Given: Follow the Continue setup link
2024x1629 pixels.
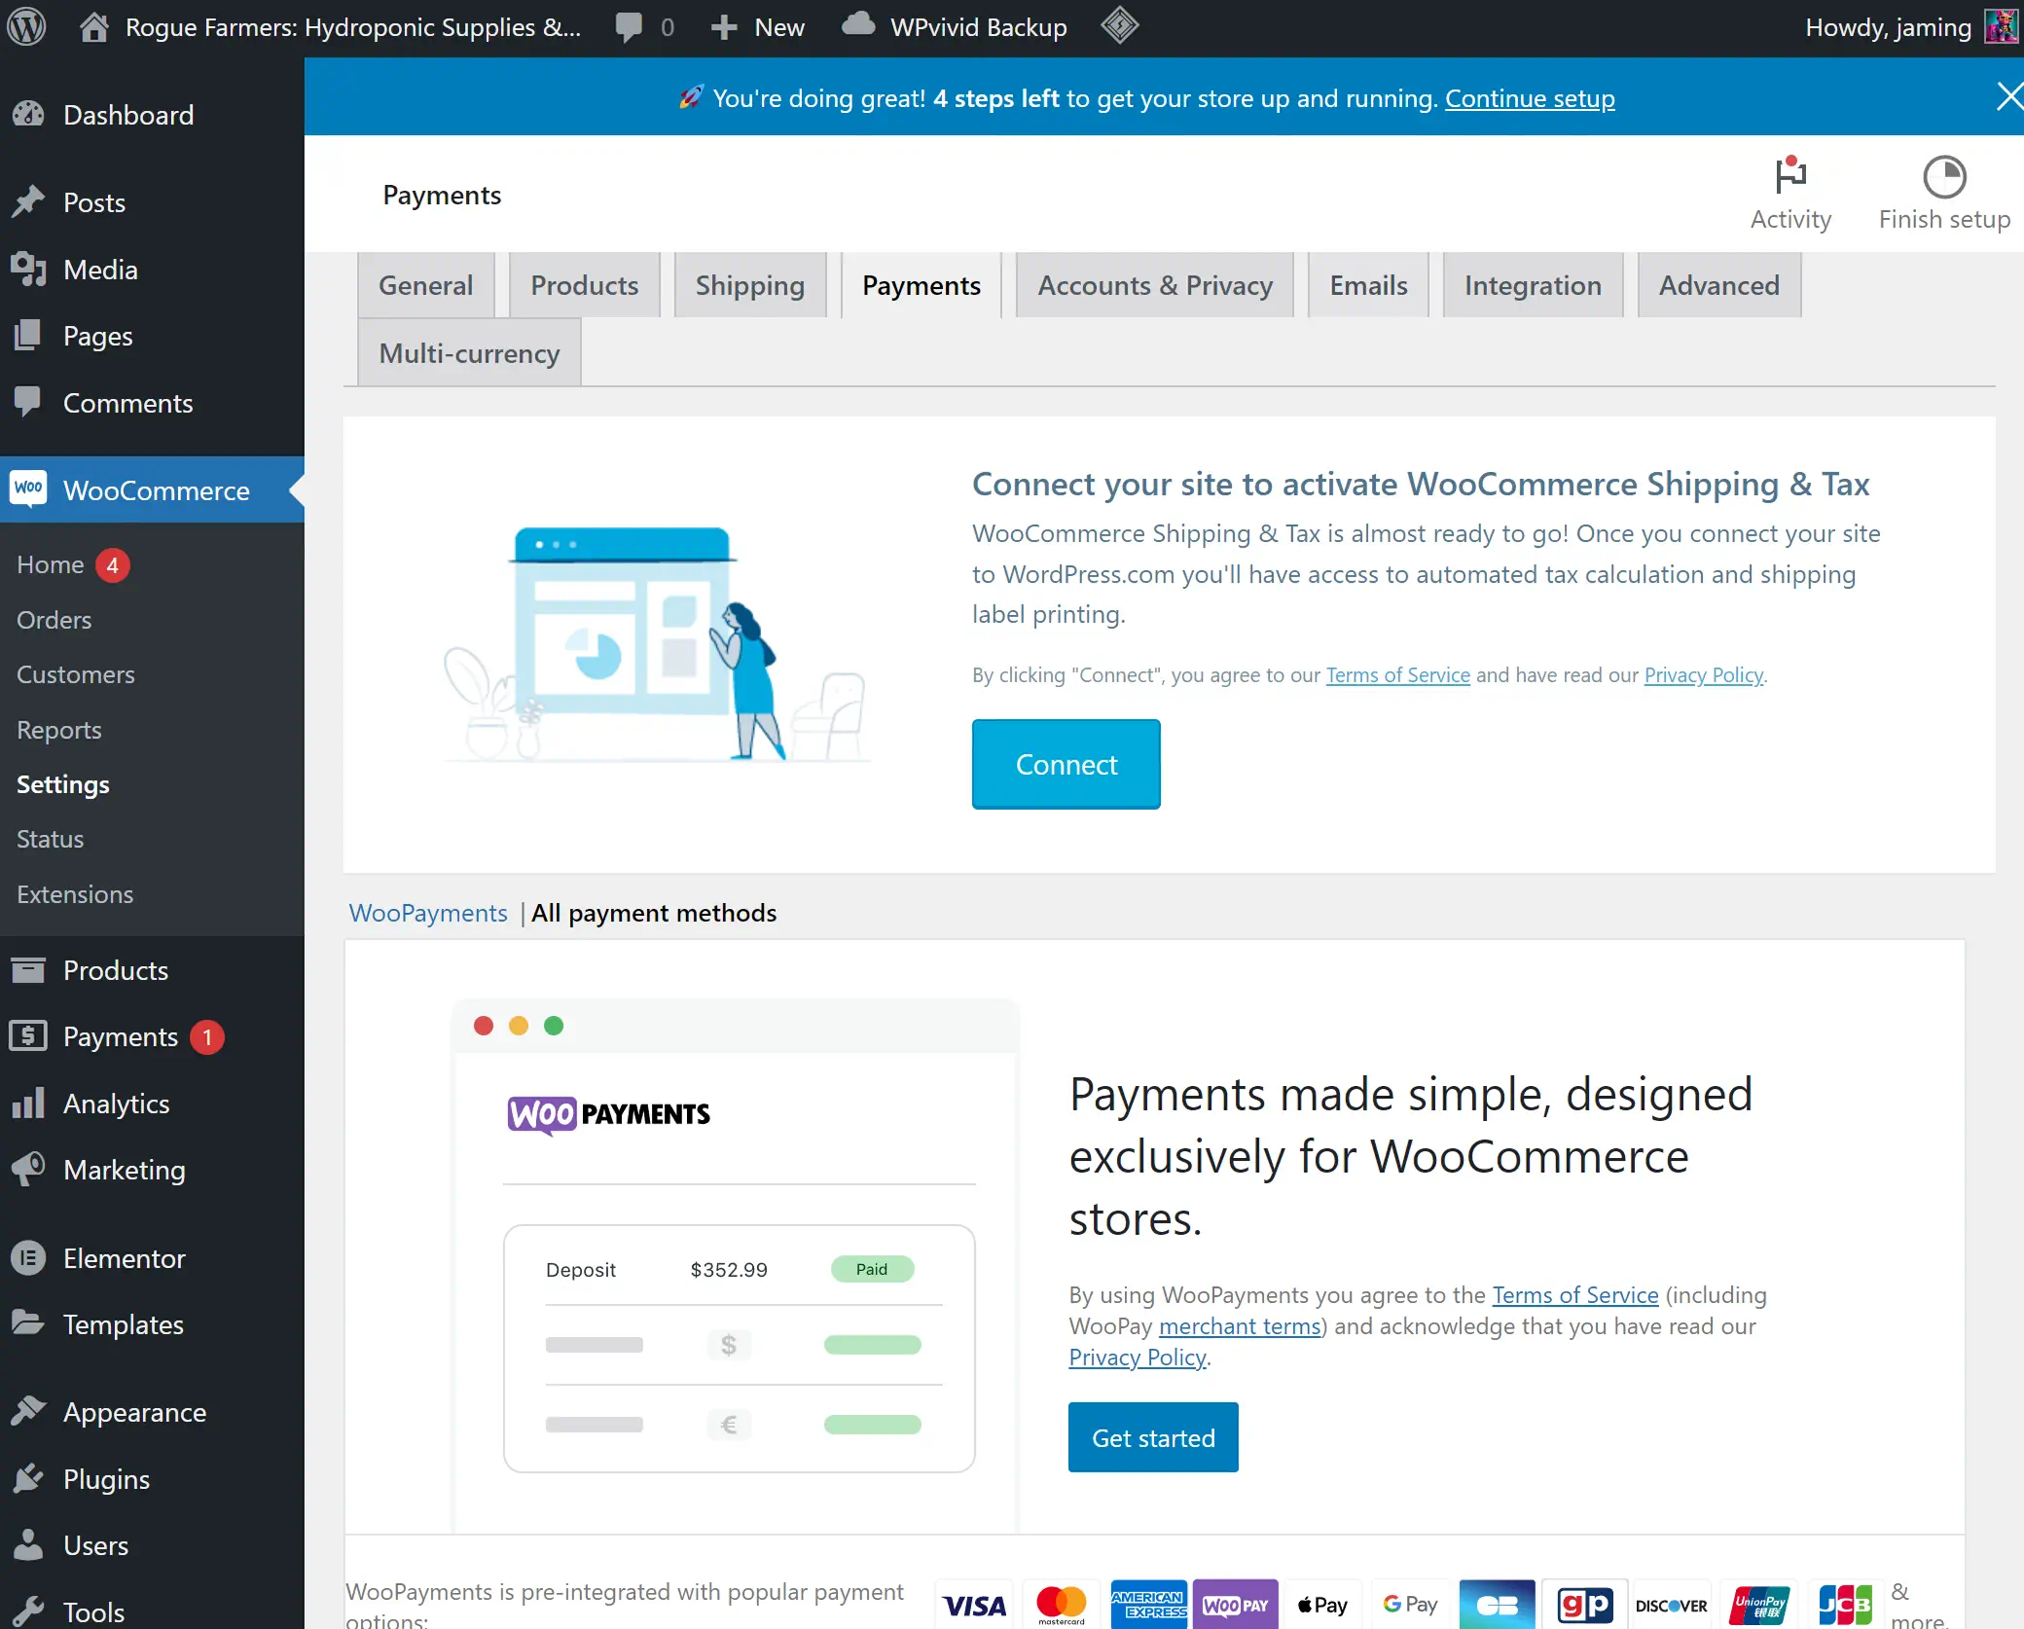Looking at the screenshot, I should point(1530,98).
